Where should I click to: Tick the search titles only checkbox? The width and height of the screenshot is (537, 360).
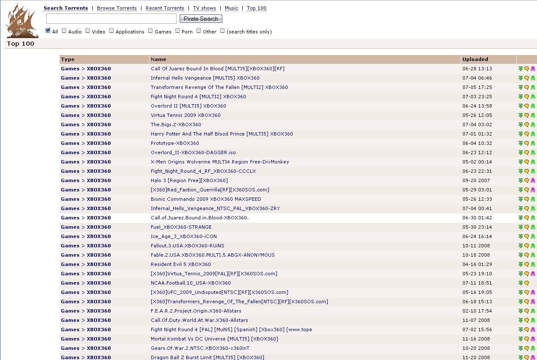click(222, 30)
